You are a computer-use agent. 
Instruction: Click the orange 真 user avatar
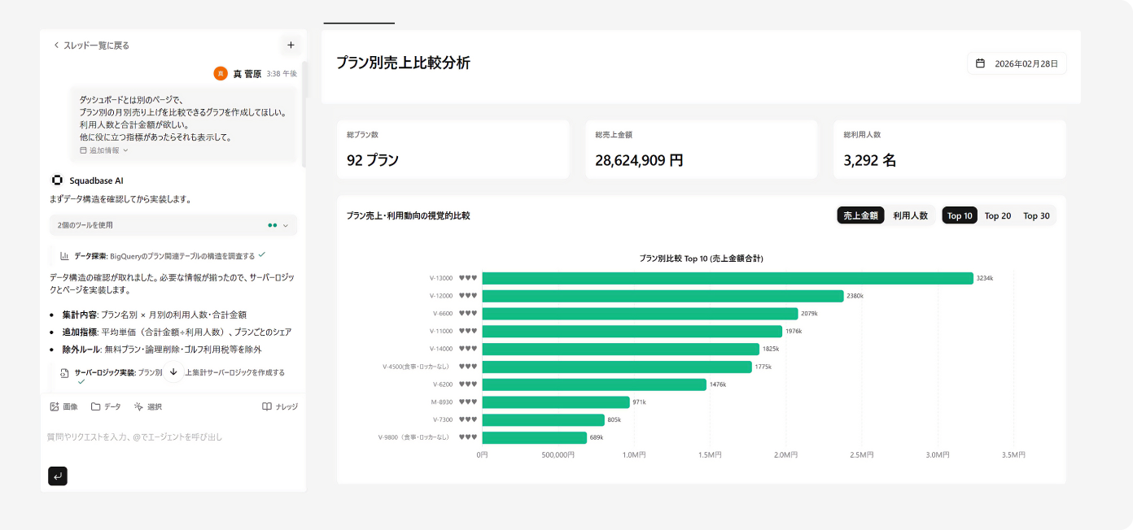pos(221,73)
